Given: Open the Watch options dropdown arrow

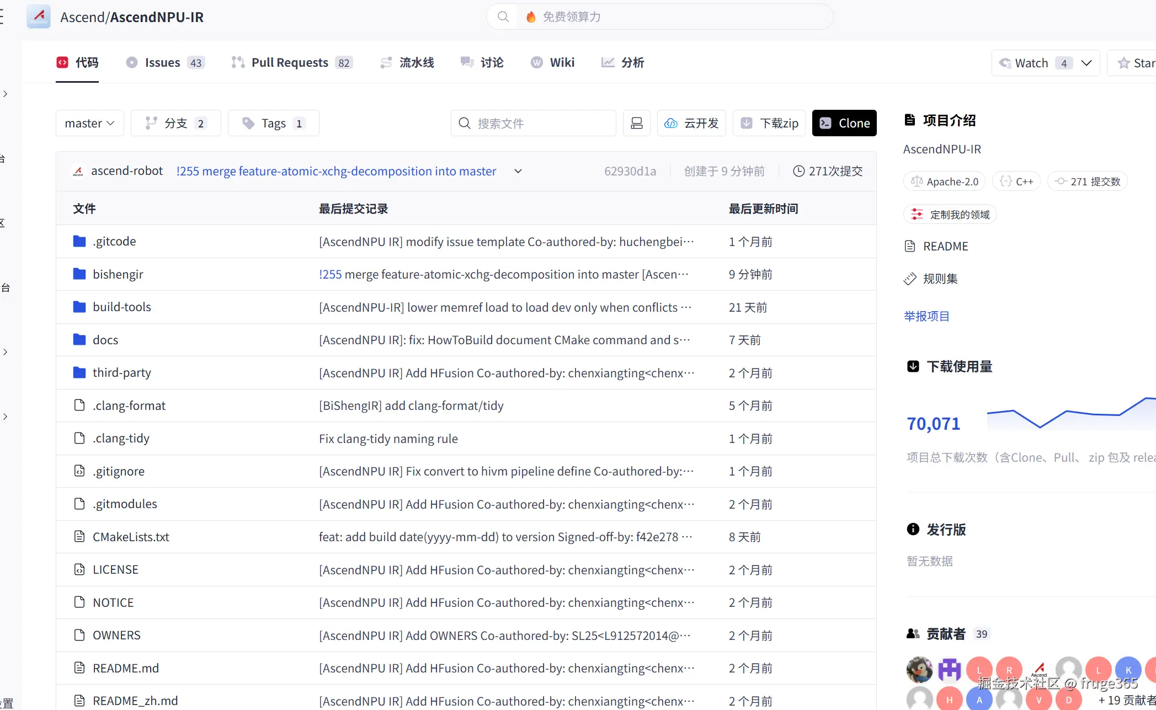Looking at the screenshot, I should pyautogui.click(x=1086, y=63).
